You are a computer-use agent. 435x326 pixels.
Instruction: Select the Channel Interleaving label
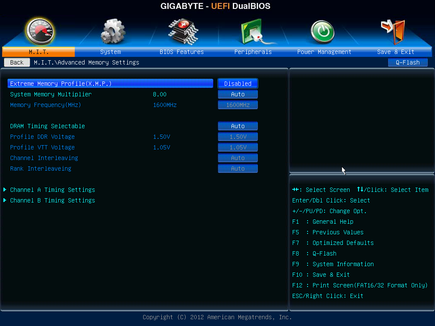[x=44, y=158]
